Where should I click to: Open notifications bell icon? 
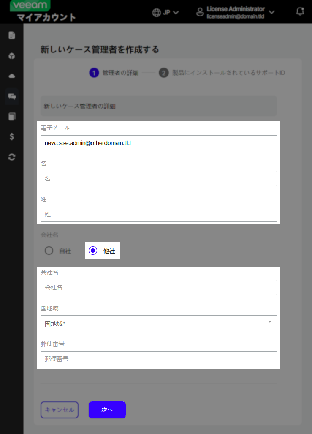point(300,12)
